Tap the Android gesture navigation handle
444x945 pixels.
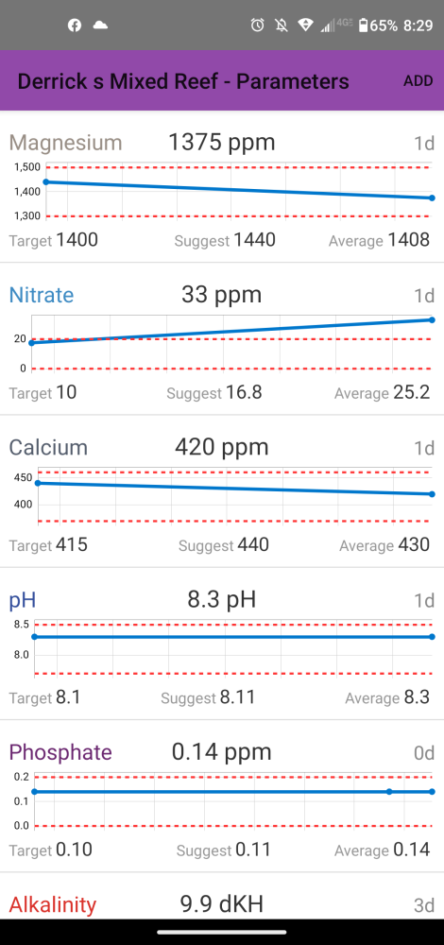coord(222,932)
